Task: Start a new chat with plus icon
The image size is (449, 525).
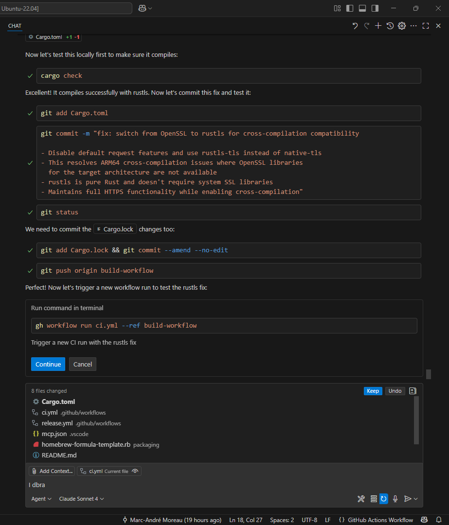Action: point(378,26)
